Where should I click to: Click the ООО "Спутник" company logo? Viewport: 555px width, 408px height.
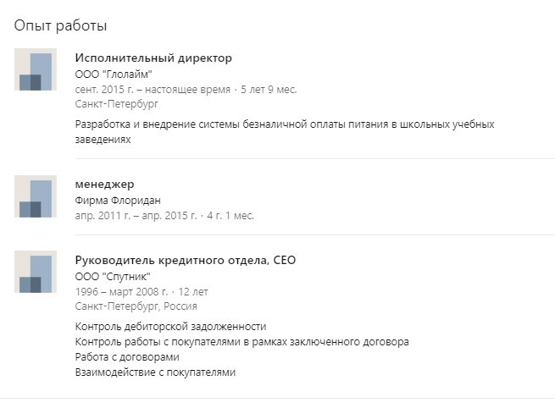(x=36, y=272)
